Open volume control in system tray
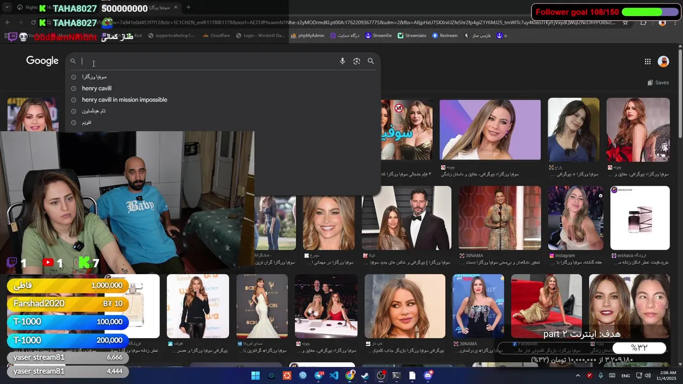The height and width of the screenshot is (384, 683). (648, 375)
